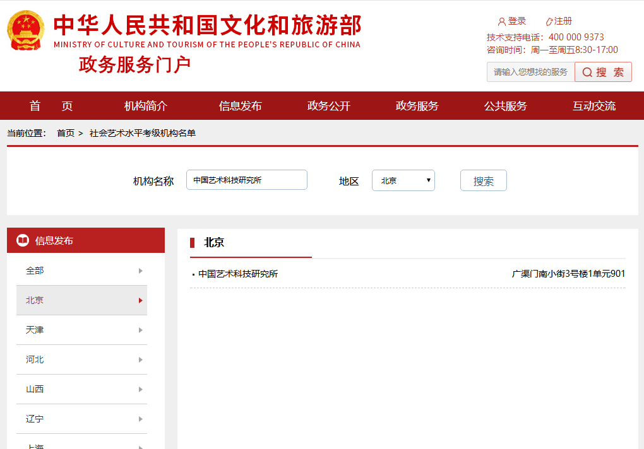Image resolution: width=644 pixels, height=449 pixels.
Task: Click the top service search input box
Action: pos(530,73)
